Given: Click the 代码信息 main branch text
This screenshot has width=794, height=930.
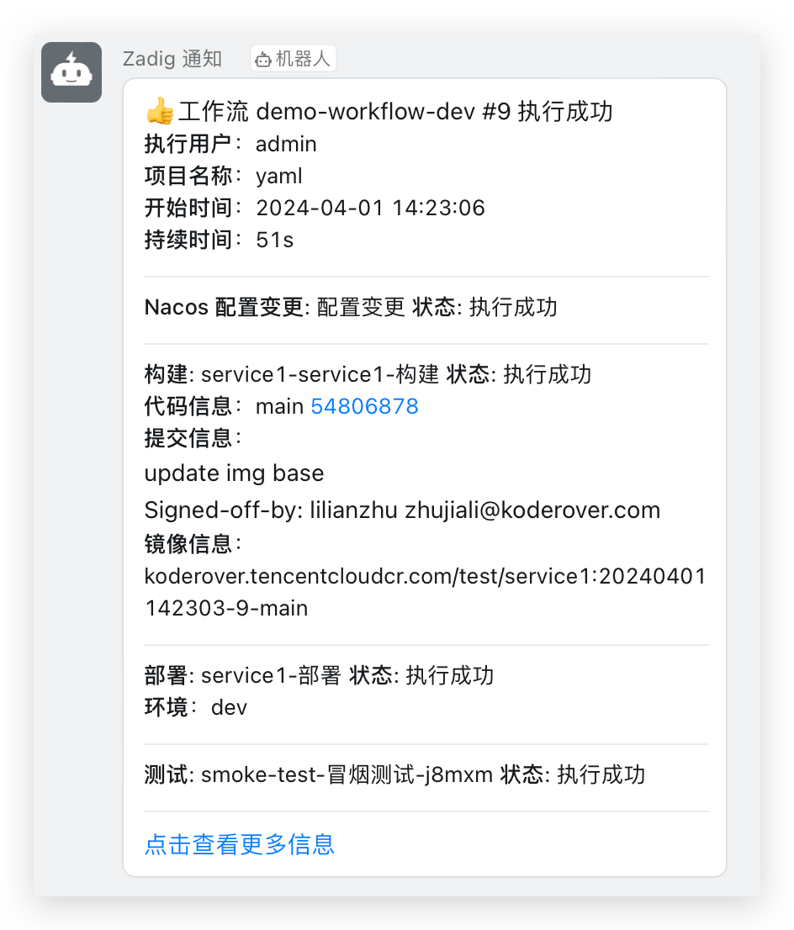Looking at the screenshot, I should click(279, 406).
